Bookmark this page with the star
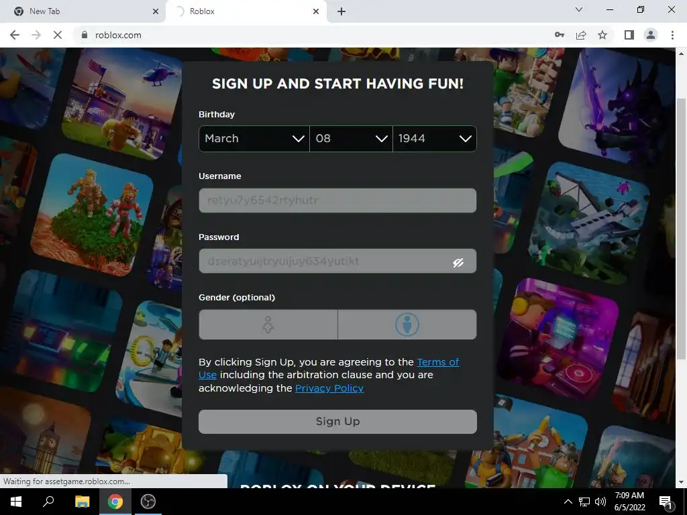Screen dimensions: 687x515 tap(602, 35)
